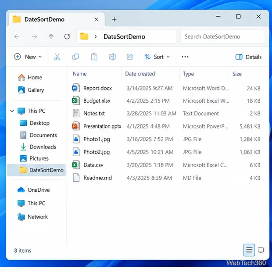Click the Cut scissors icon
Image resolution: width=272 pixels, height=272 pixels.
pyautogui.click(x=57, y=57)
